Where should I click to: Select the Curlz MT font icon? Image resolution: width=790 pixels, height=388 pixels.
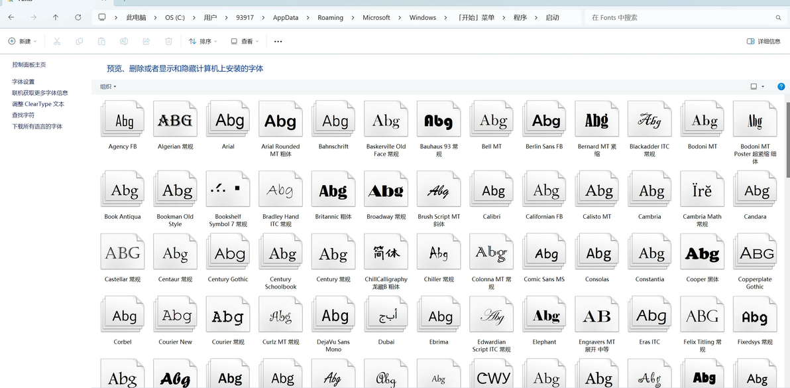click(280, 314)
